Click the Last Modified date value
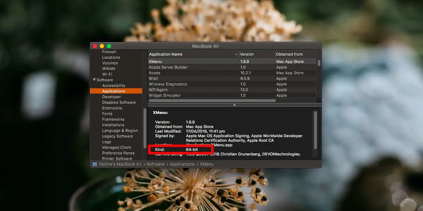Image resolution: width=423 pixels, height=211 pixels. coord(206,131)
